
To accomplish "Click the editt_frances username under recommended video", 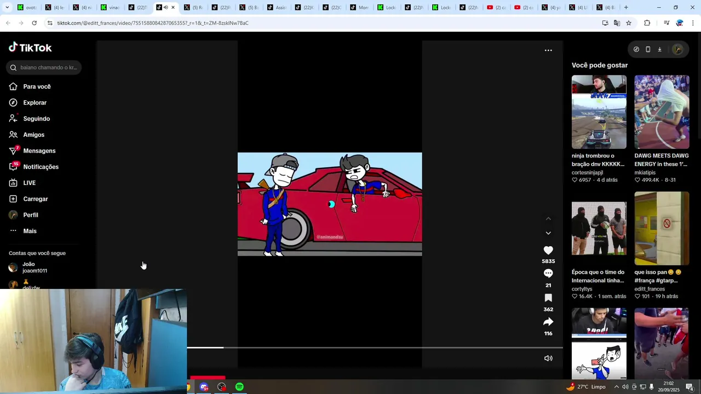I will 650,289.
